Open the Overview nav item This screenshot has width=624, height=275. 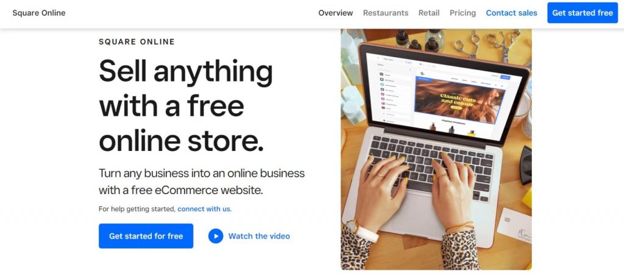click(x=336, y=13)
